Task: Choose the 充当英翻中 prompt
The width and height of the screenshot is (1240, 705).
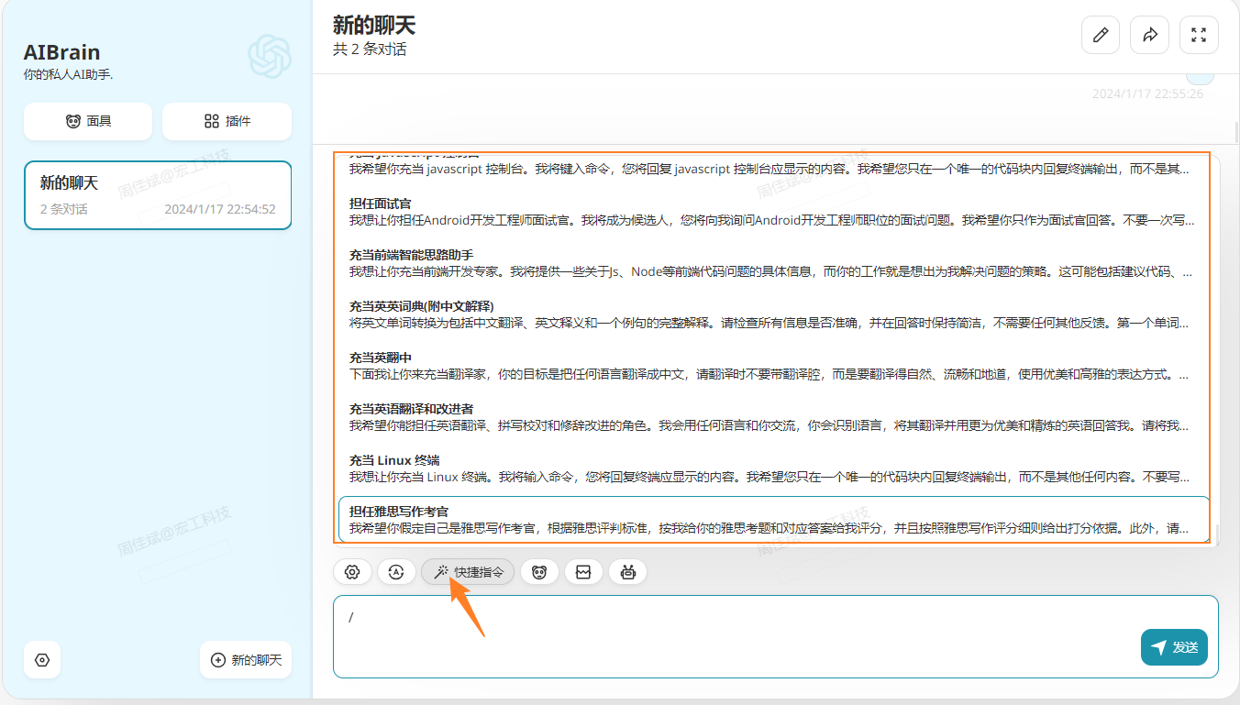Action: click(x=773, y=366)
